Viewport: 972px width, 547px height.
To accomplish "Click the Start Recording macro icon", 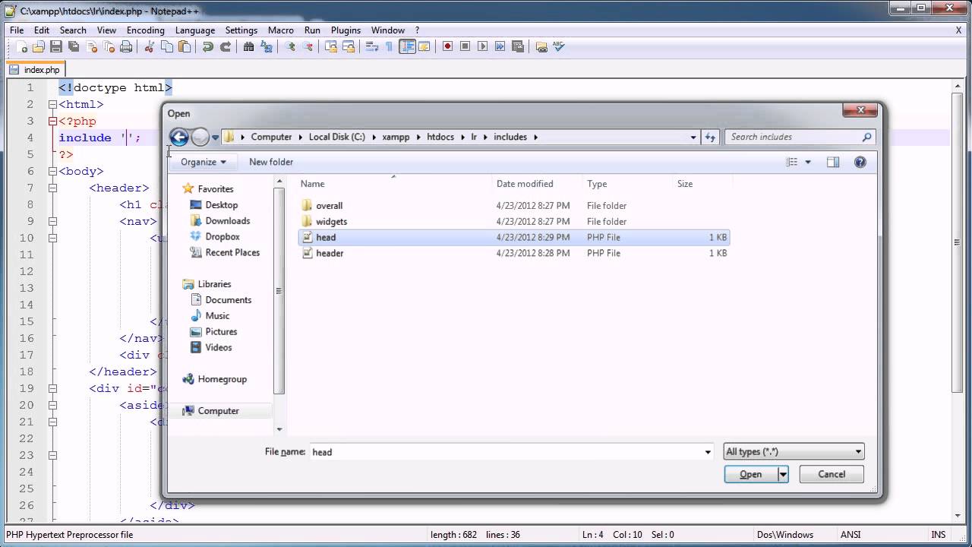I will [447, 47].
